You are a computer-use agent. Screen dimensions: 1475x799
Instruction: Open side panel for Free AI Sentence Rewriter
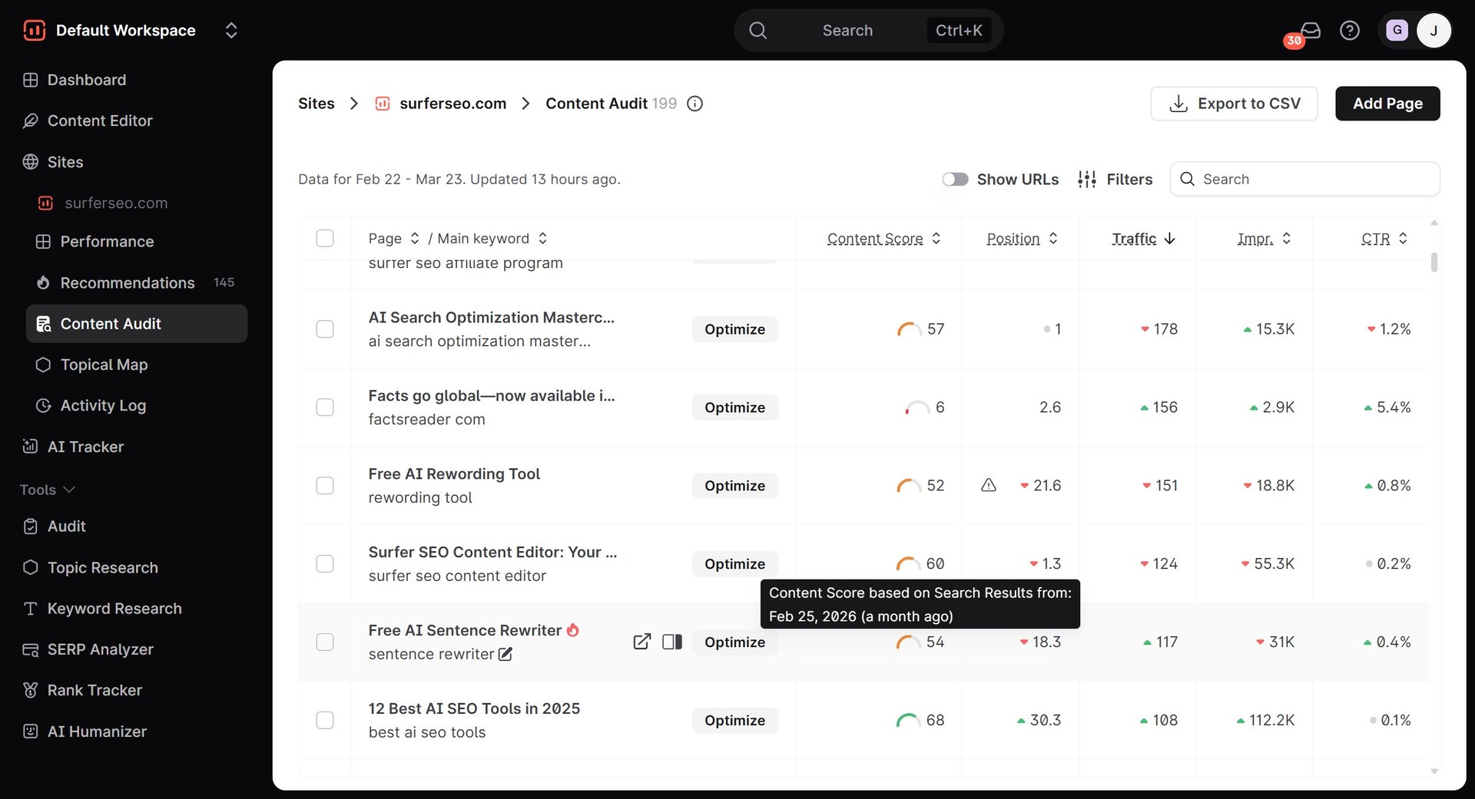(672, 642)
